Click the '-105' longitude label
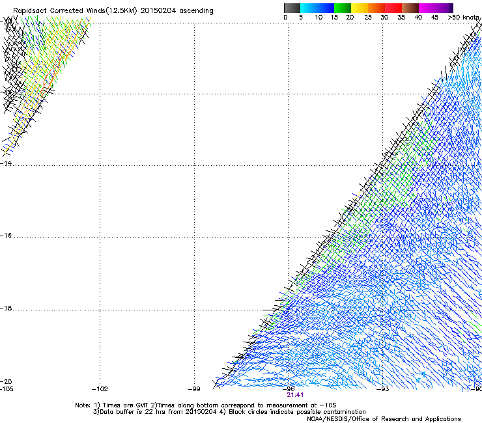 (7, 389)
